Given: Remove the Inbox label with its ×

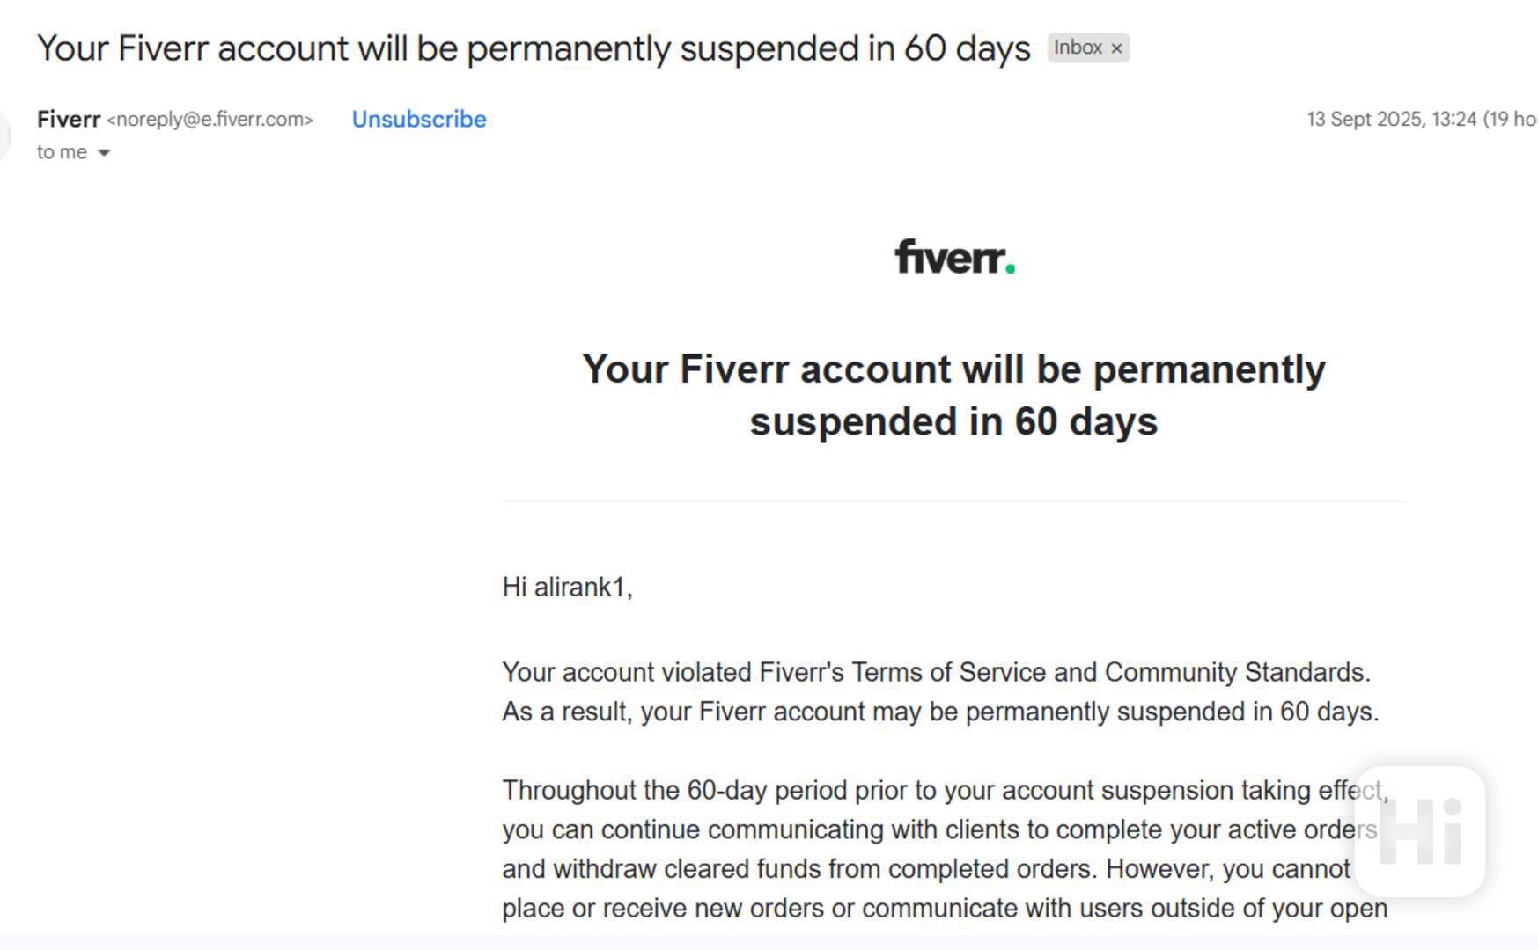Looking at the screenshot, I should coord(1116,48).
